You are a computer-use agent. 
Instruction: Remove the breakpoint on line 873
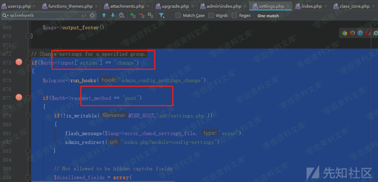click(x=19, y=62)
